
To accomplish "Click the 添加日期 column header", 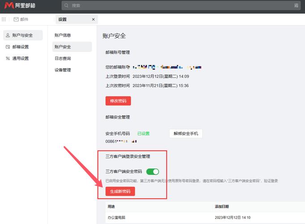I will 222,207.
